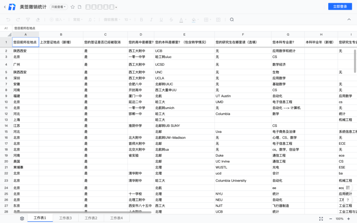Viewport: 357px width, 223px height.
Task: Open the cell borders tool
Action: 206,19
